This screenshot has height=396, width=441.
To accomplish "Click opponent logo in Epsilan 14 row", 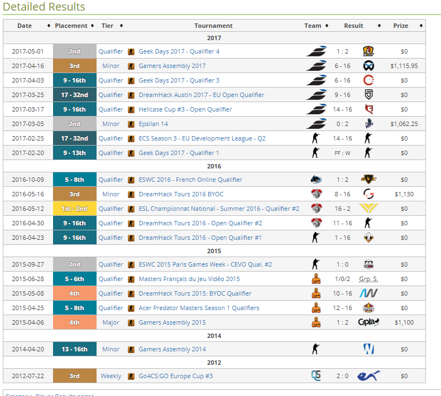I will click(369, 124).
